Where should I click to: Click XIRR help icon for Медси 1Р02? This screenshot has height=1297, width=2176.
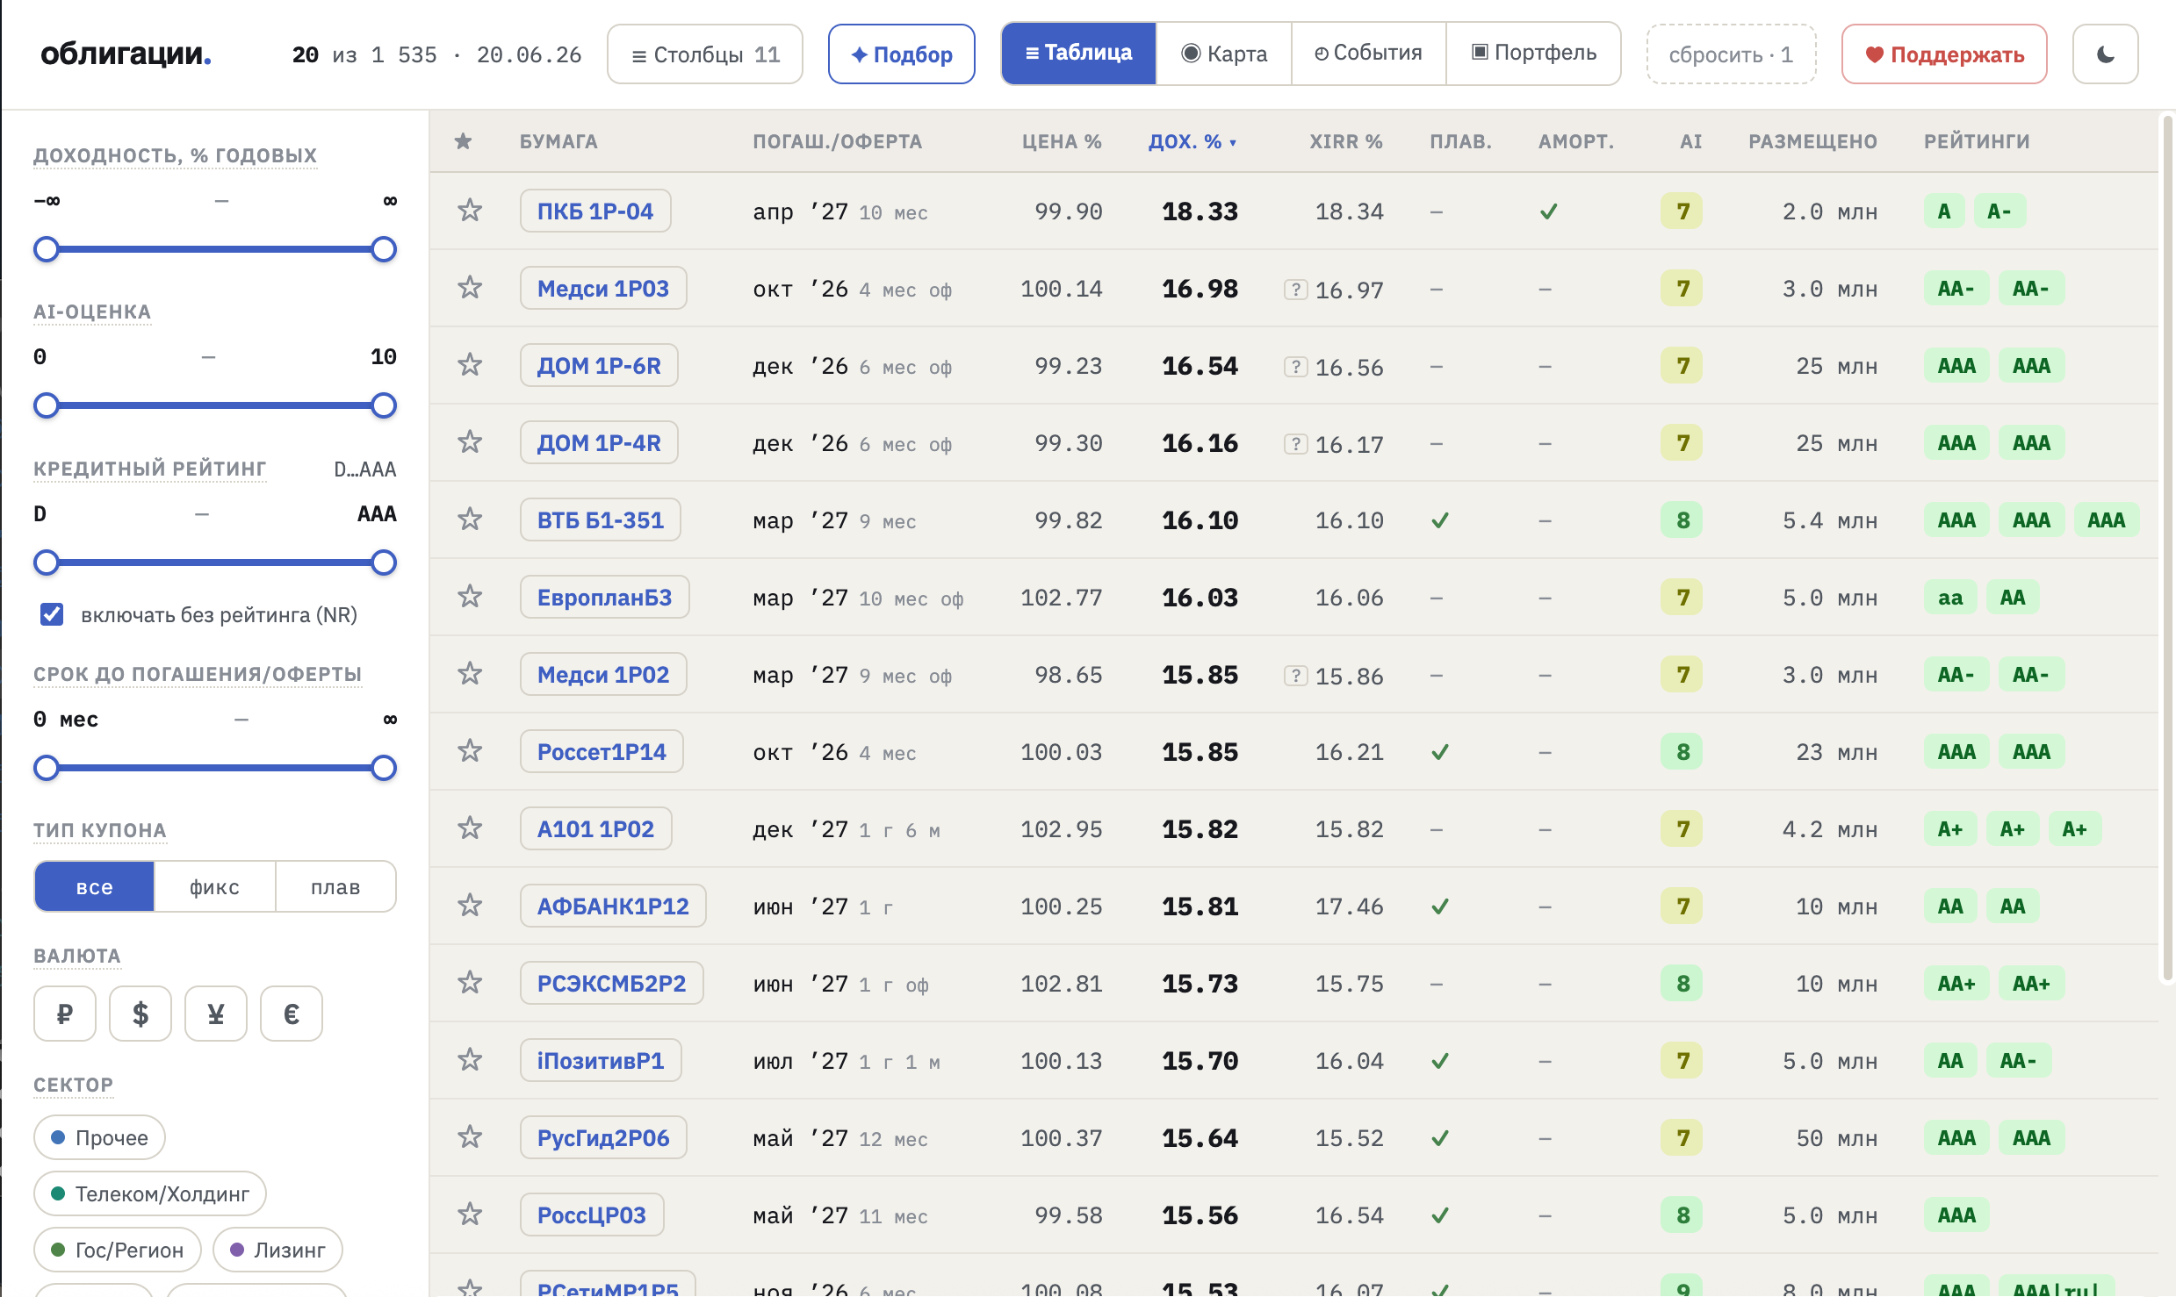coord(1295,676)
